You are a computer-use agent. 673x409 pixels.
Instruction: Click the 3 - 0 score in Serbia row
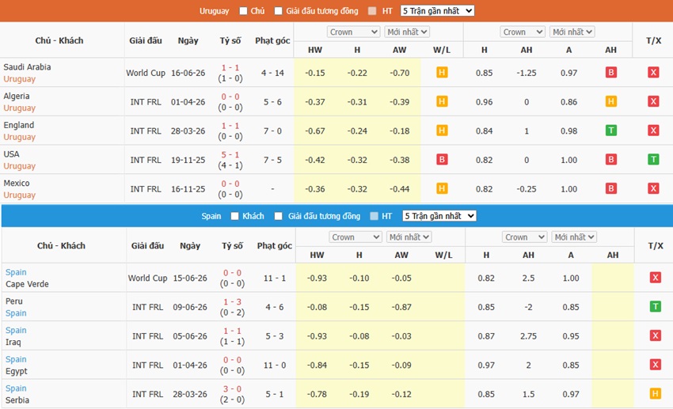(x=232, y=389)
